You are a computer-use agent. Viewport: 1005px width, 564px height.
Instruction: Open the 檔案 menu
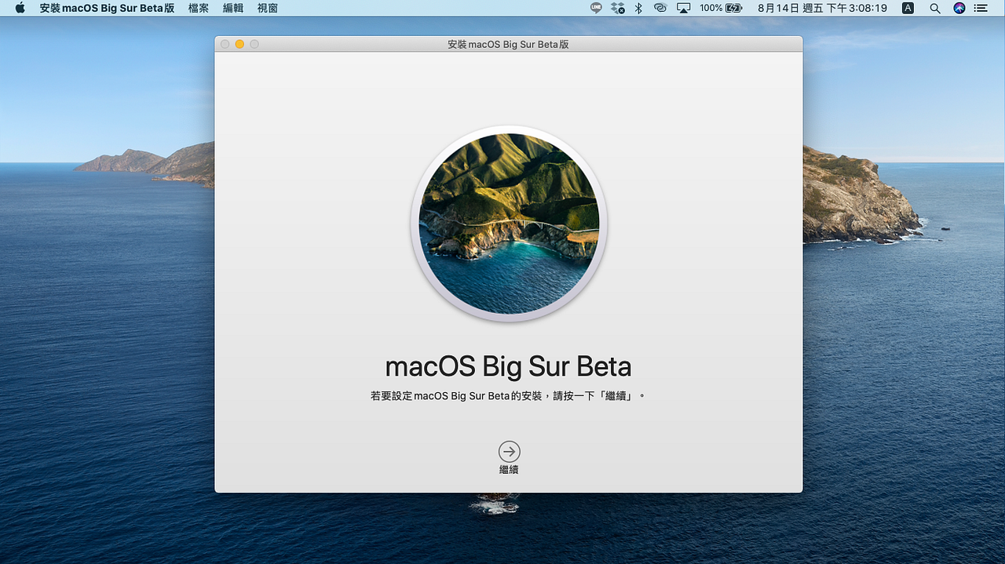[199, 8]
